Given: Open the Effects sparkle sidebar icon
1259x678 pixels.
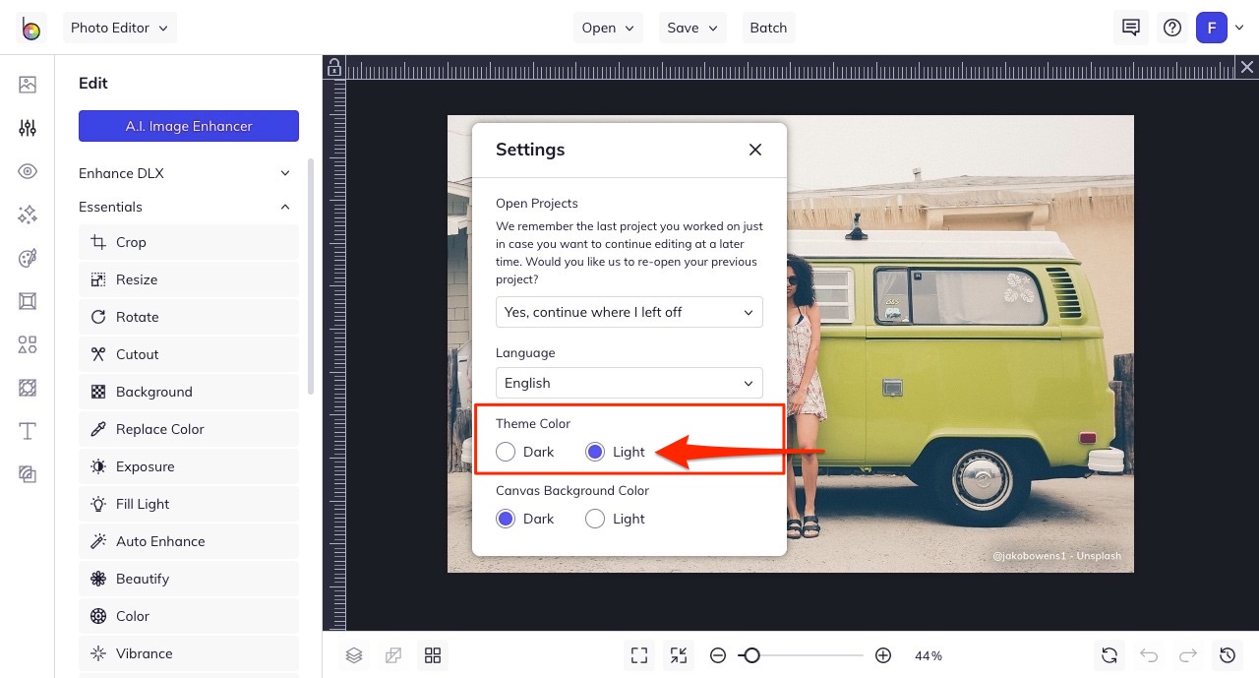Looking at the screenshot, I should tap(28, 215).
